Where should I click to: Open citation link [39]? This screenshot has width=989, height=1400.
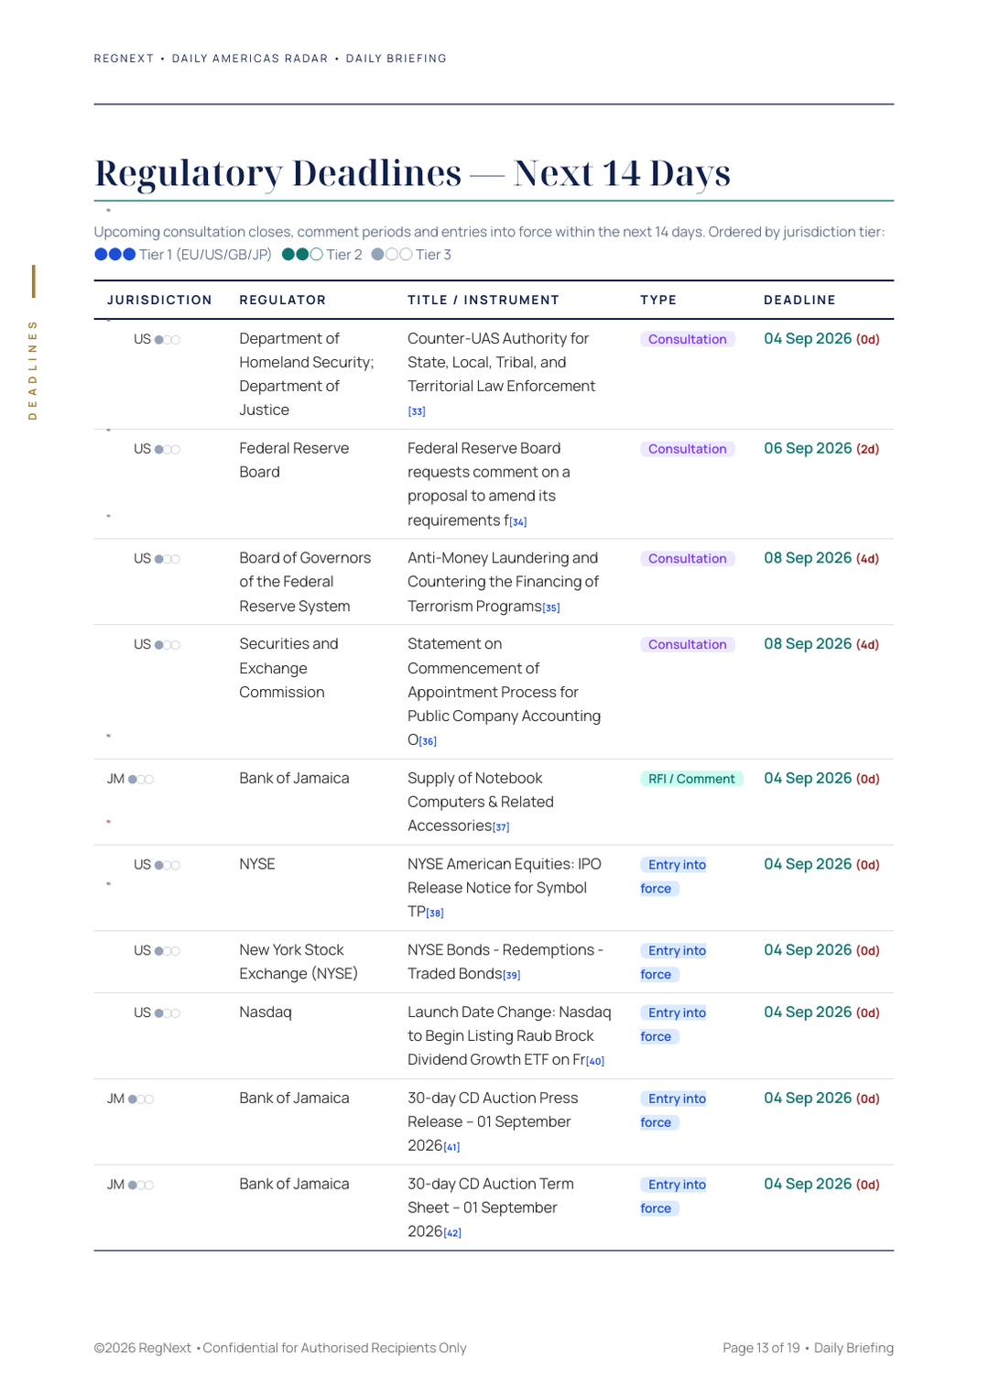pyautogui.click(x=512, y=976)
